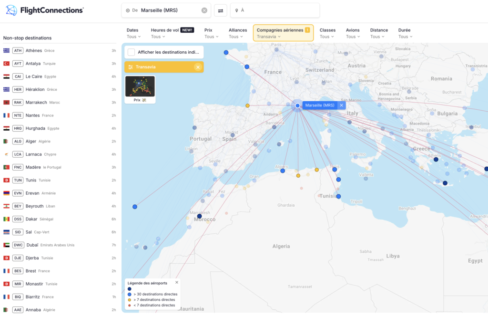Click the destination 'À' input field
Image resolution: width=488 pixels, height=315 pixels.
[275, 10]
